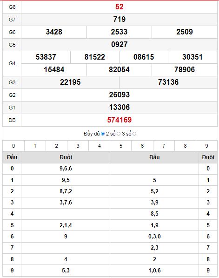Screen dimensions: 219x278
Task: Click G8 prize number 52
Action: point(119,7)
